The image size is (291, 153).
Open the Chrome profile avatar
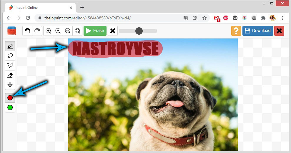[273, 18]
